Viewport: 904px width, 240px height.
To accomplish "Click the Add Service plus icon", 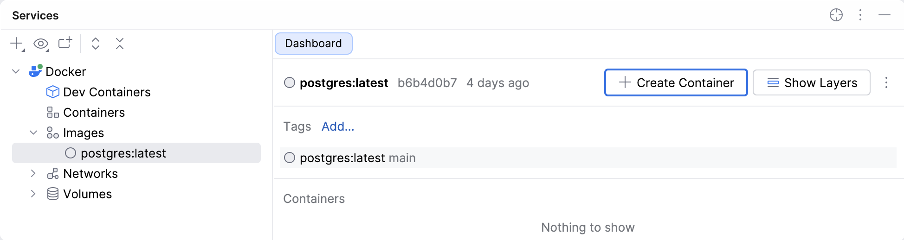I will point(17,44).
